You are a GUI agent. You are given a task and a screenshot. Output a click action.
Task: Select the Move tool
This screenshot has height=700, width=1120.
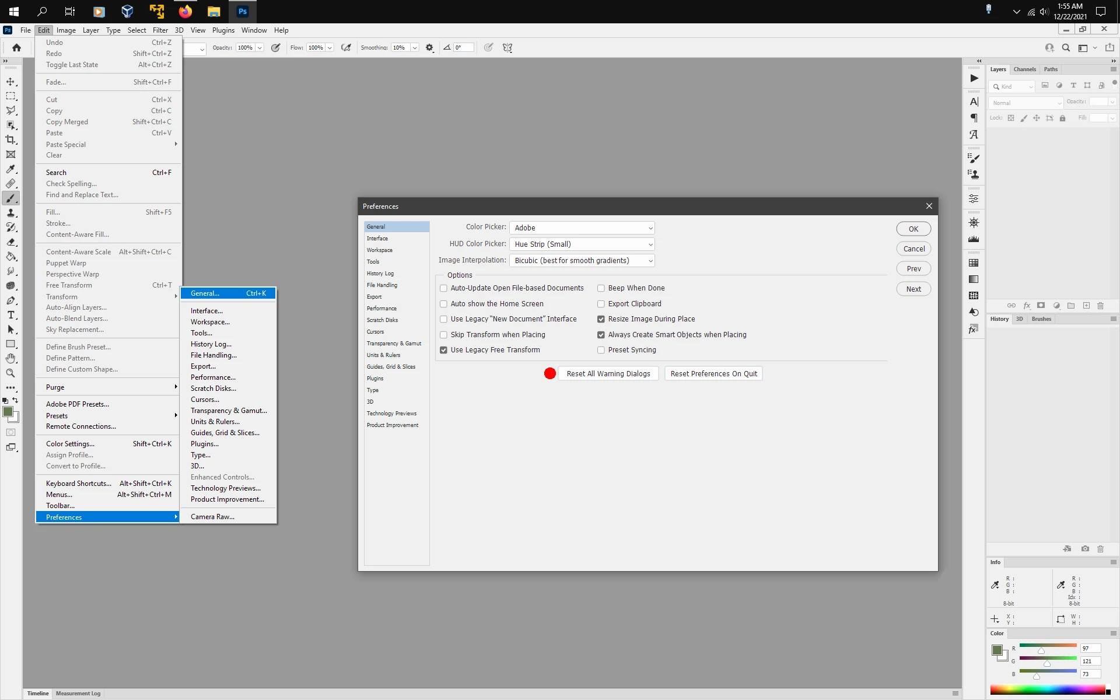coord(10,82)
